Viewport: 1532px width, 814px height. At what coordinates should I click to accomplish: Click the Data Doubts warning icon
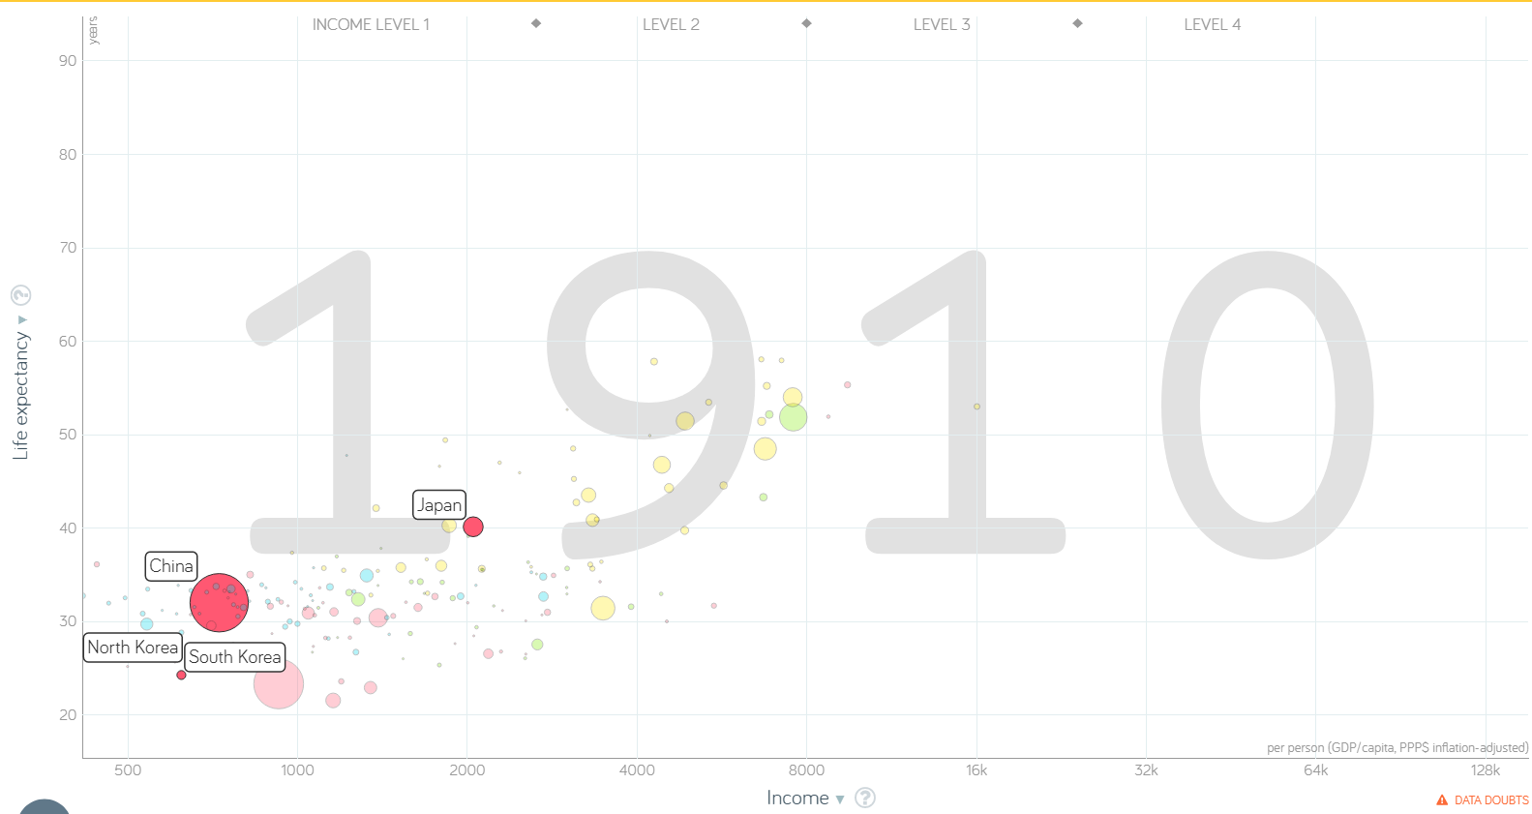point(1442,800)
